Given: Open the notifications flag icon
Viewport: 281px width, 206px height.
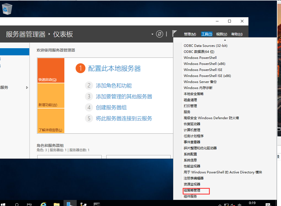Looking at the screenshot, I should coord(174,33).
